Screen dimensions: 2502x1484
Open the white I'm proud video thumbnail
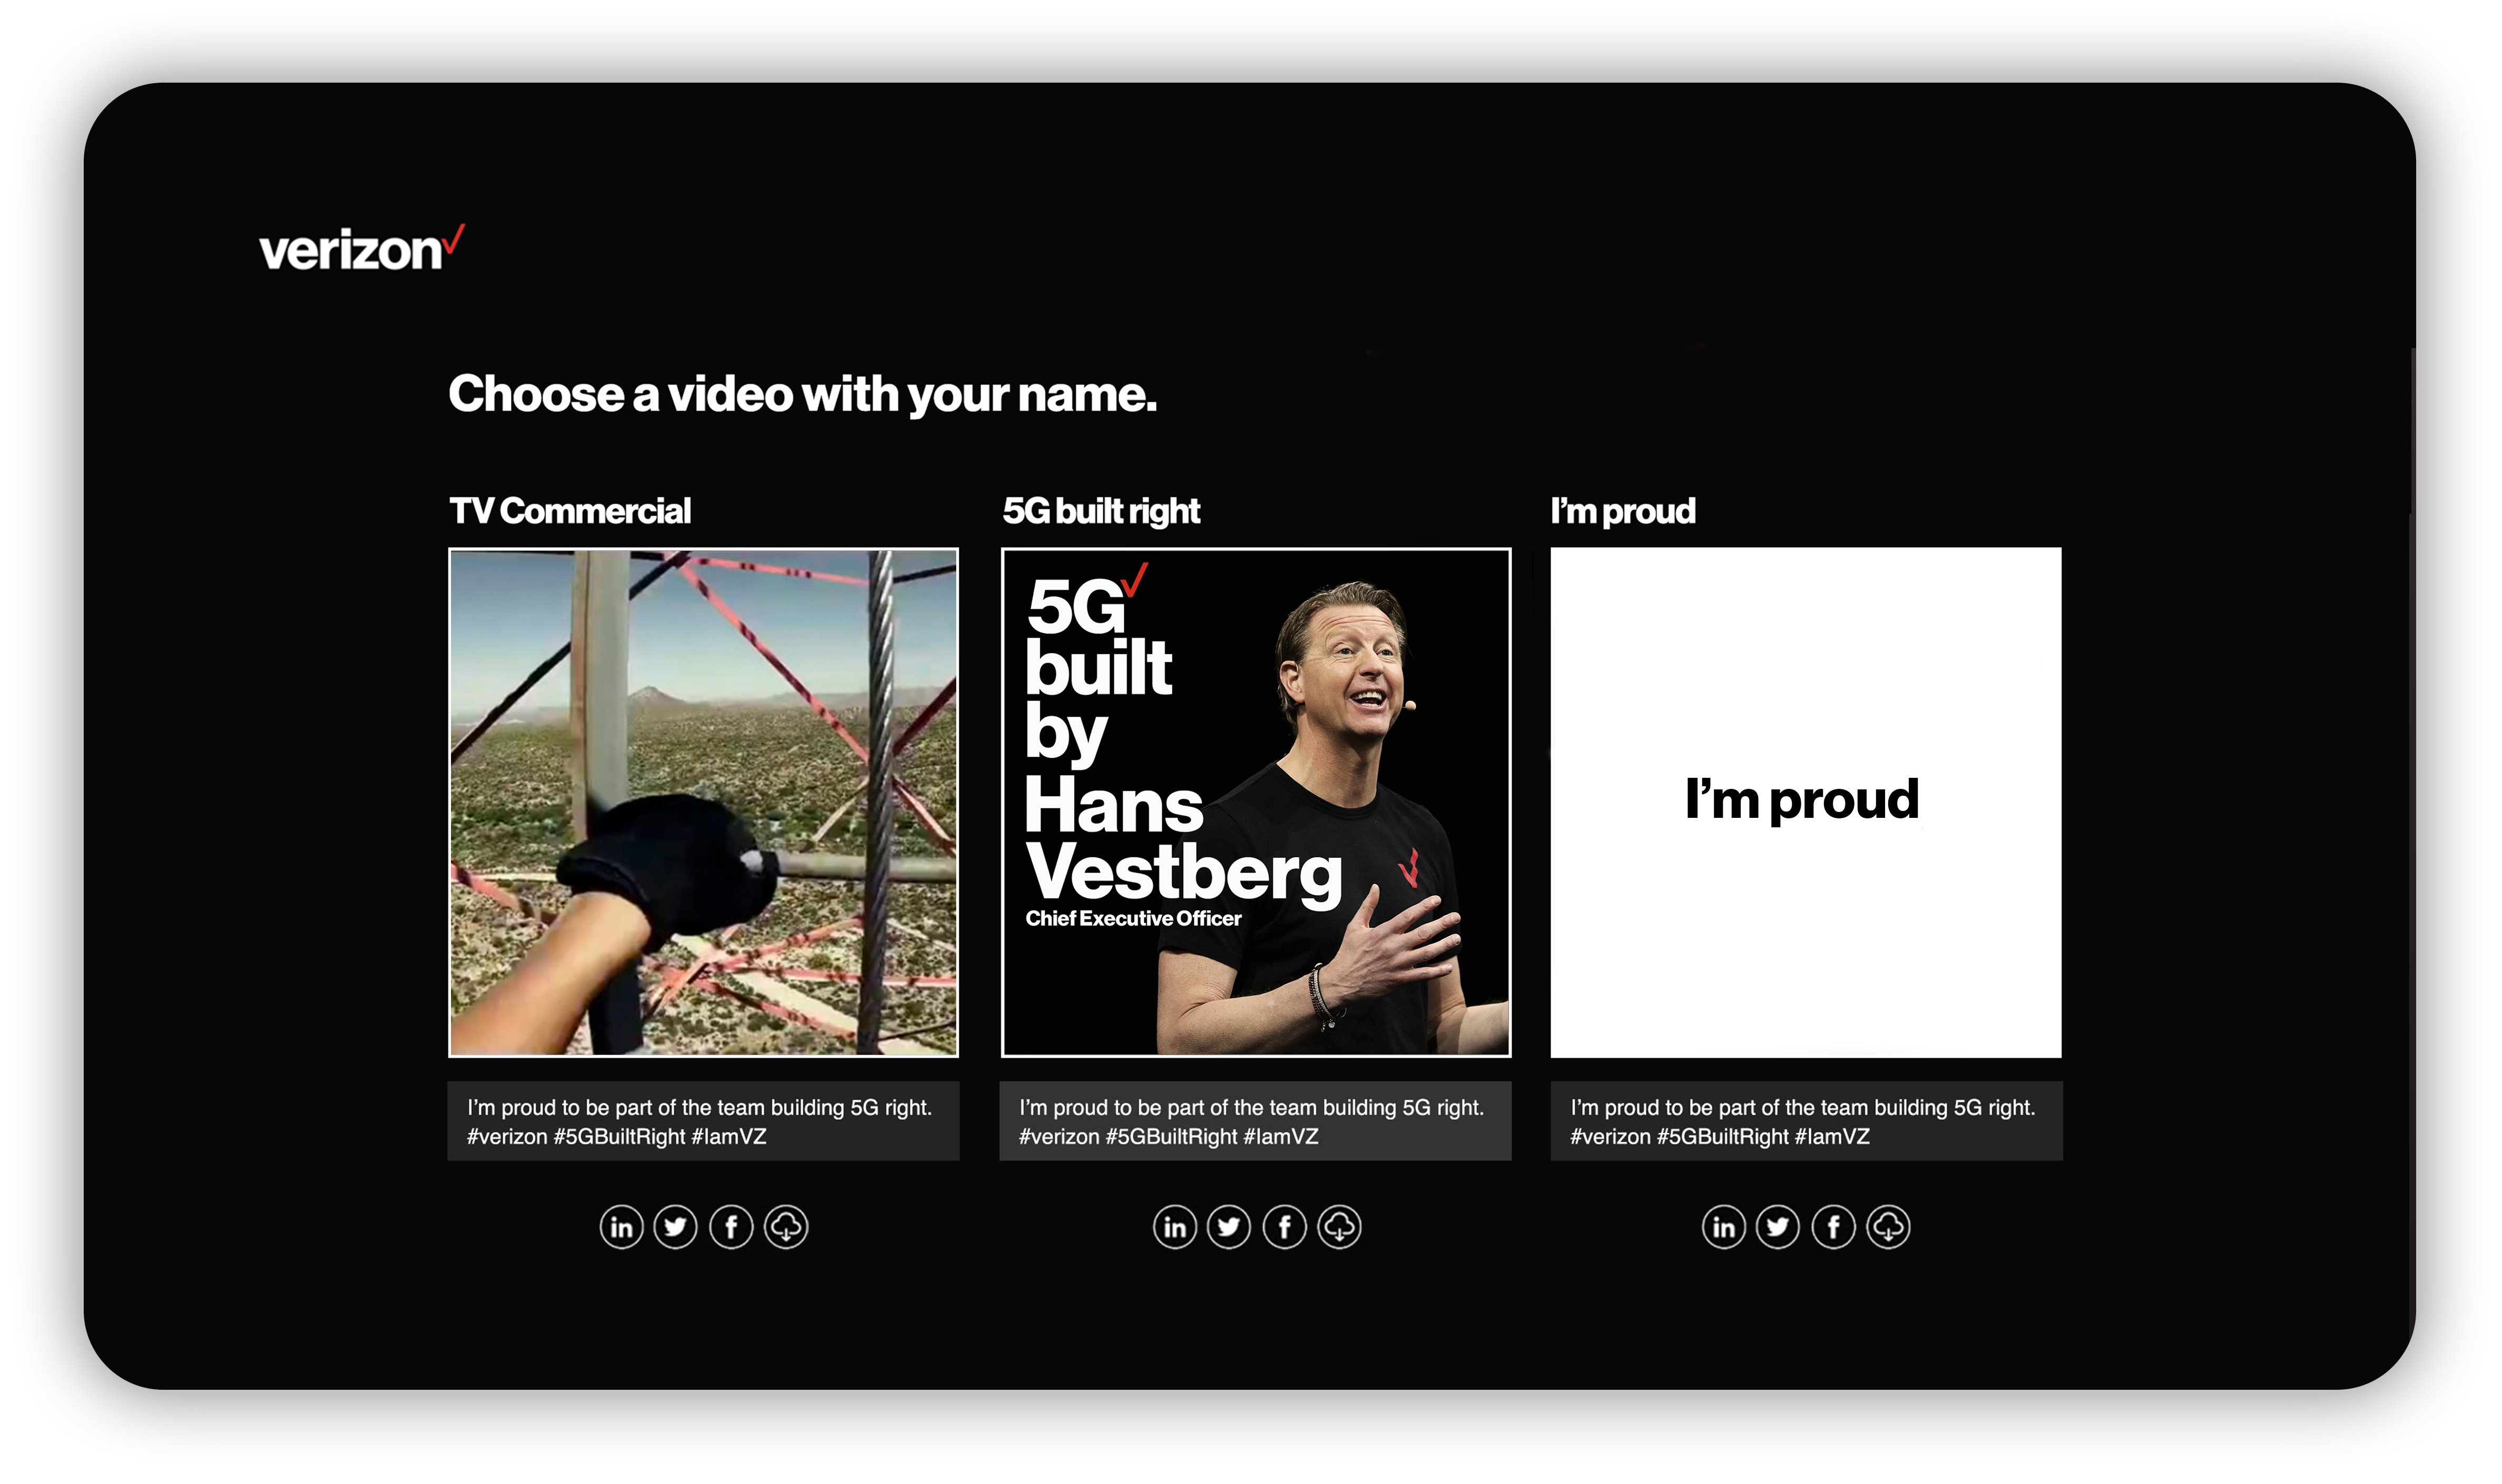tap(1806, 802)
